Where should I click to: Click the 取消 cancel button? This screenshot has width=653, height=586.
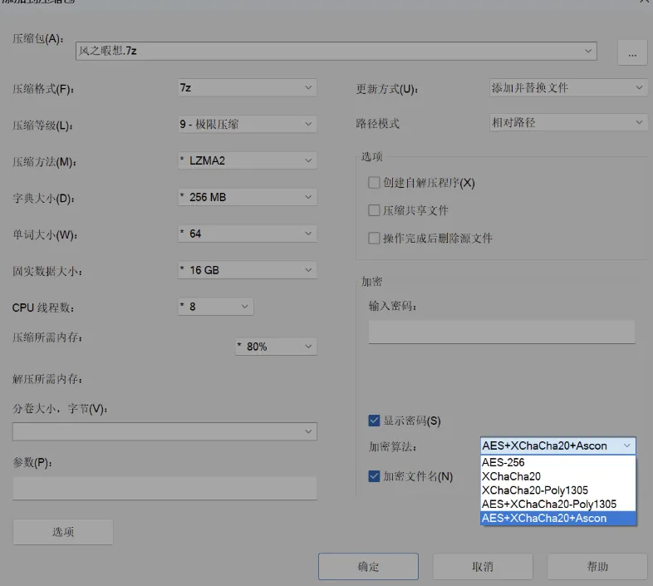(x=483, y=566)
